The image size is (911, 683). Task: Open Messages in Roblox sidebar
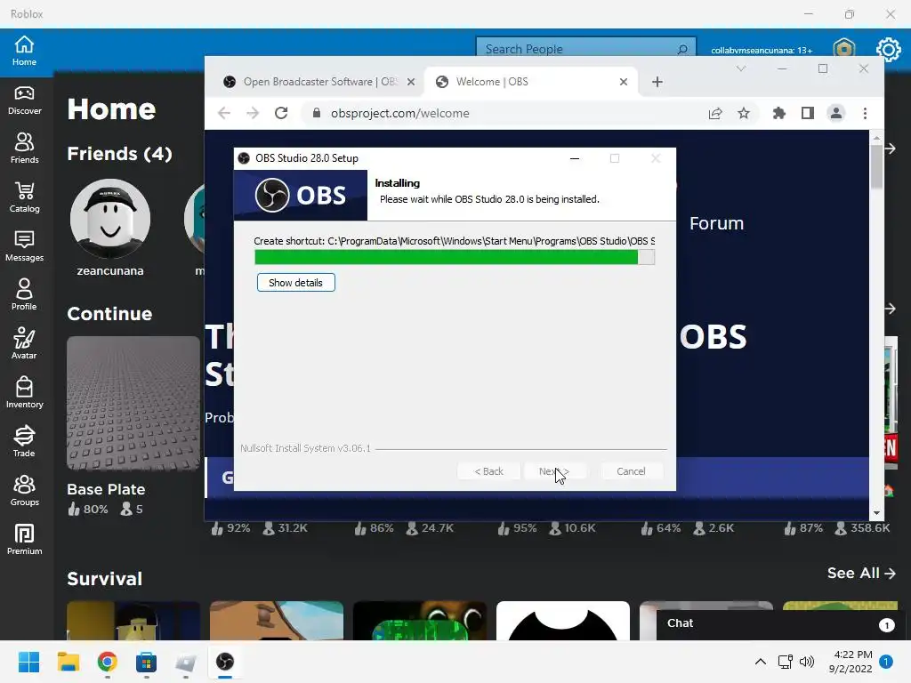[24, 246]
